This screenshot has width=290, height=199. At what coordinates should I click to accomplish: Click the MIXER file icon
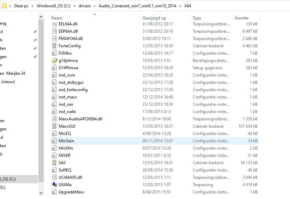point(54,156)
